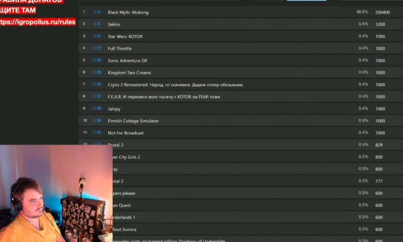Select the Star Wars: KOTOR lot name
This screenshot has width=403, height=242.
[x=125, y=36]
